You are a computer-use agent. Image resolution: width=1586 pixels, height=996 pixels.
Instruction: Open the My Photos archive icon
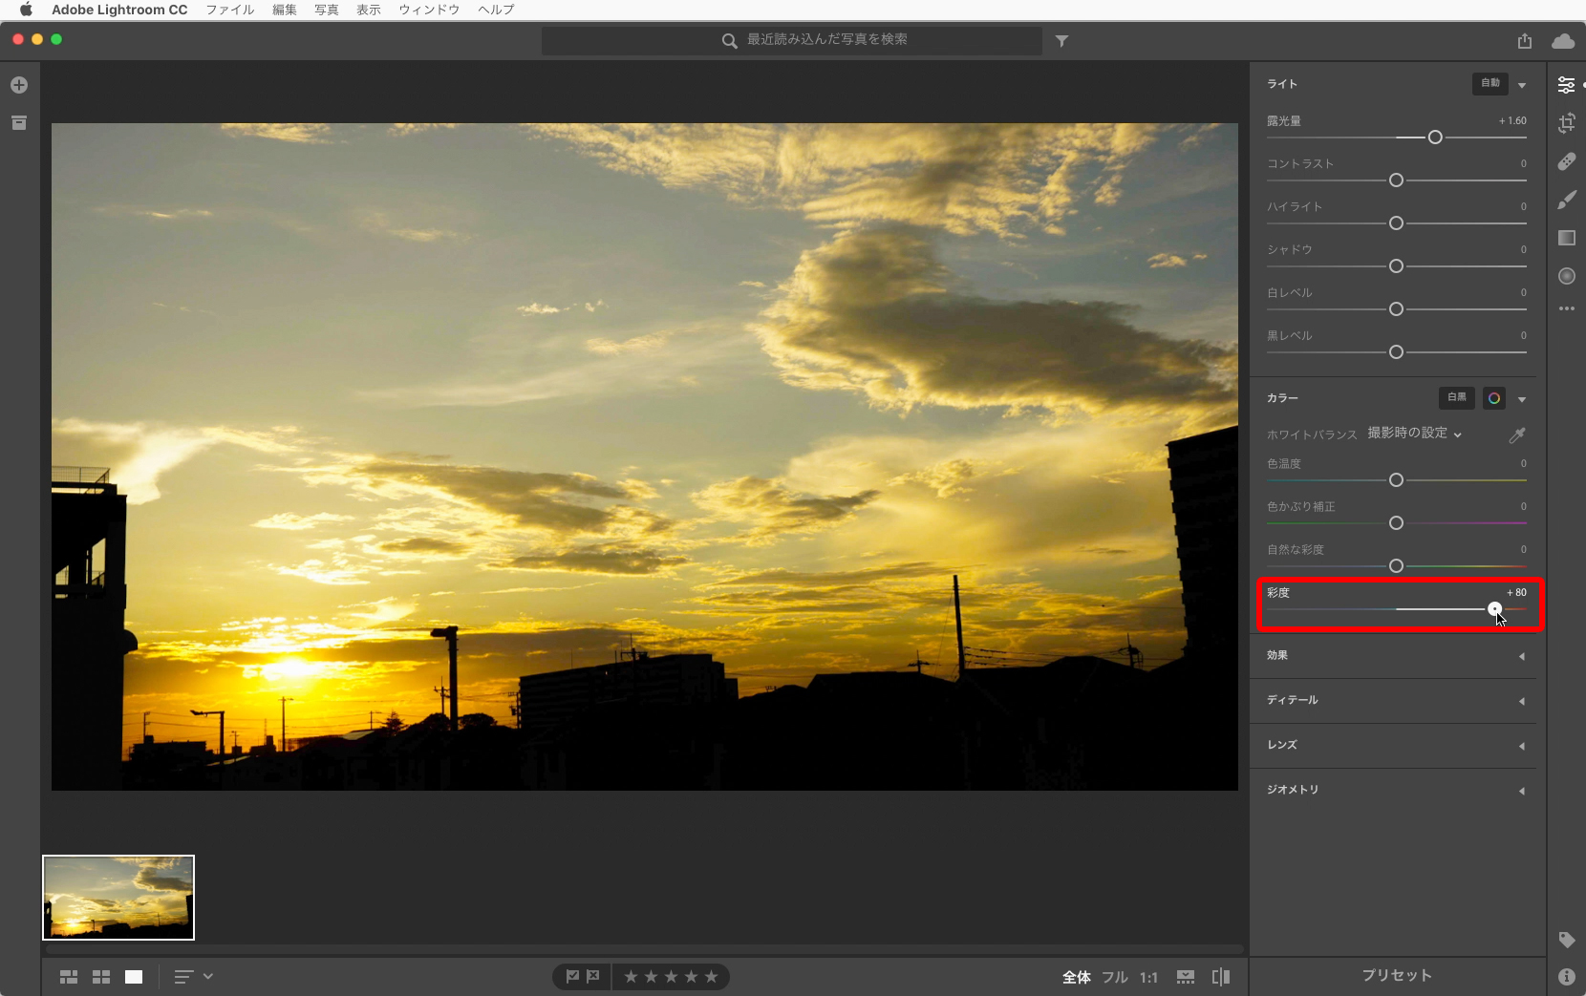tap(19, 123)
